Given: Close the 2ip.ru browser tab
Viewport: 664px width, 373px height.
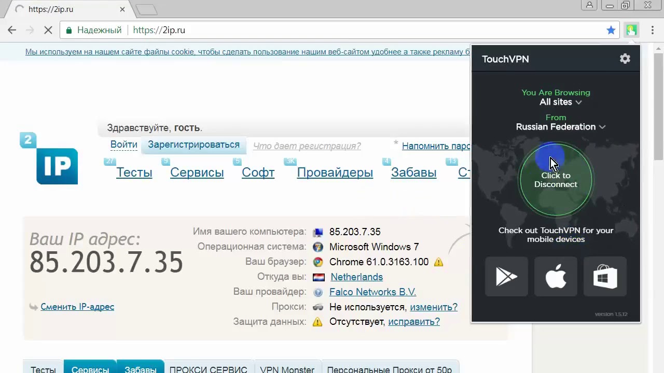Looking at the screenshot, I should pyautogui.click(x=122, y=9).
